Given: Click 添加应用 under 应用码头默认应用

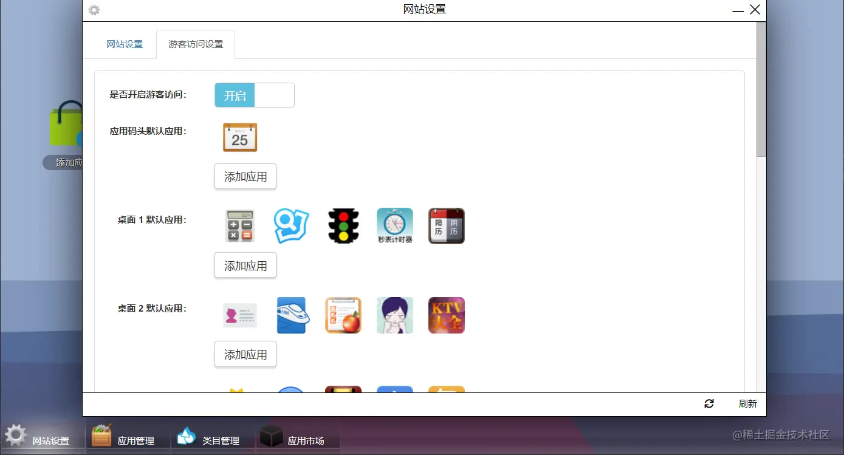Looking at the screenshot, I should point(245,177).
